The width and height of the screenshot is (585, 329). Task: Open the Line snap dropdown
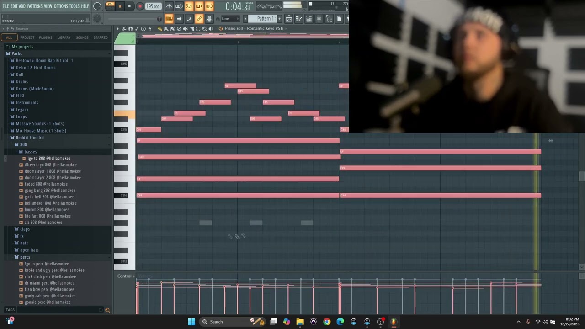tap(230, 19)
